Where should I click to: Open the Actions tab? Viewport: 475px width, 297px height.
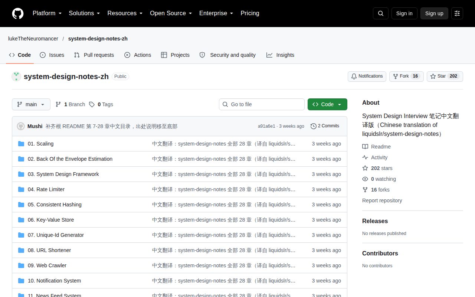point(138,55)
